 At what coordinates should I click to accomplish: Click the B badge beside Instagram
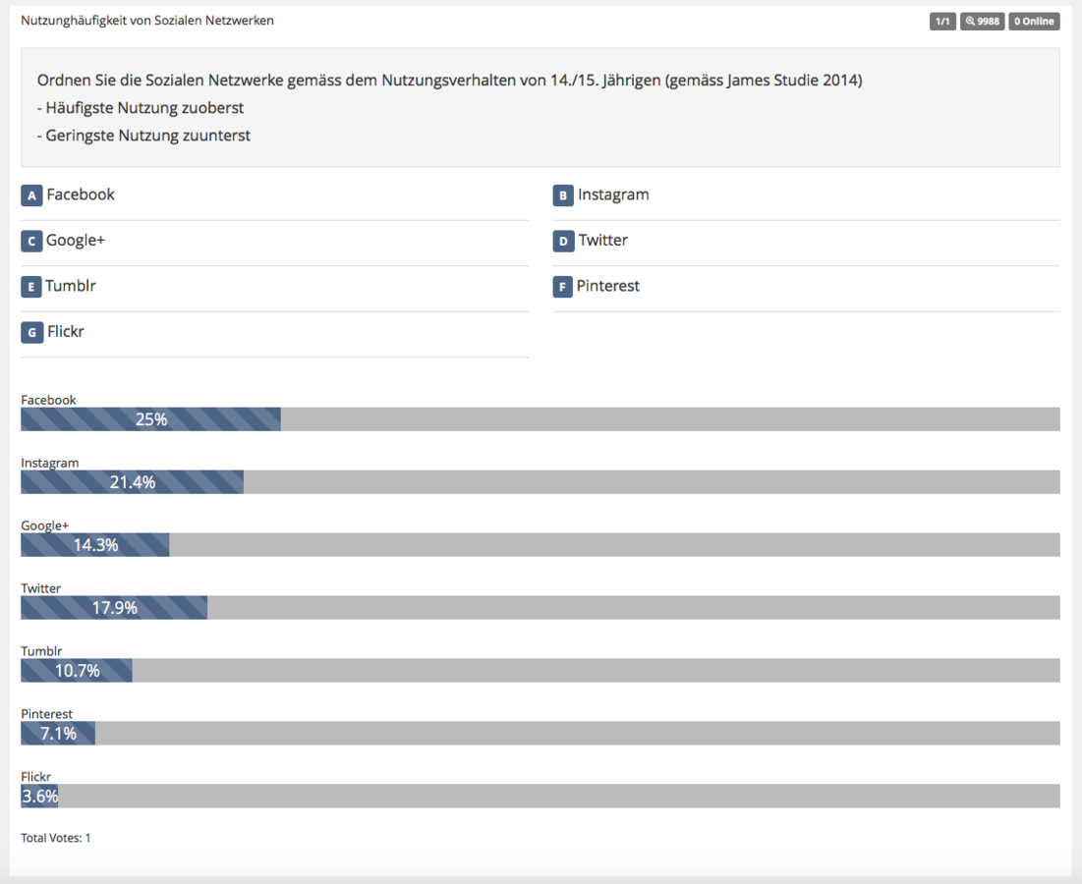pyautogui.click(x=563, y=195)
